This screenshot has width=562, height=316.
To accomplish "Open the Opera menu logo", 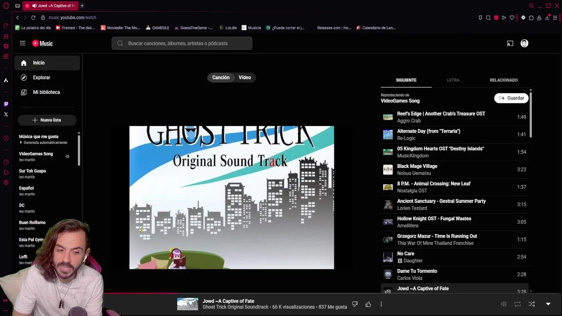I will coord(6,6).
